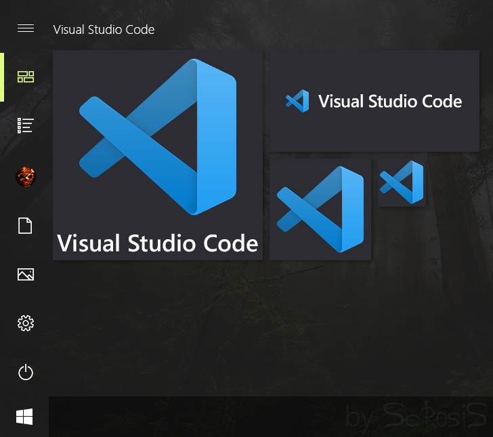The height and width of the screenshot is (437, 493).
Task: Launch the wide Visual Studio Code tile
Action: pyautogui.click(x=374, y=101)
